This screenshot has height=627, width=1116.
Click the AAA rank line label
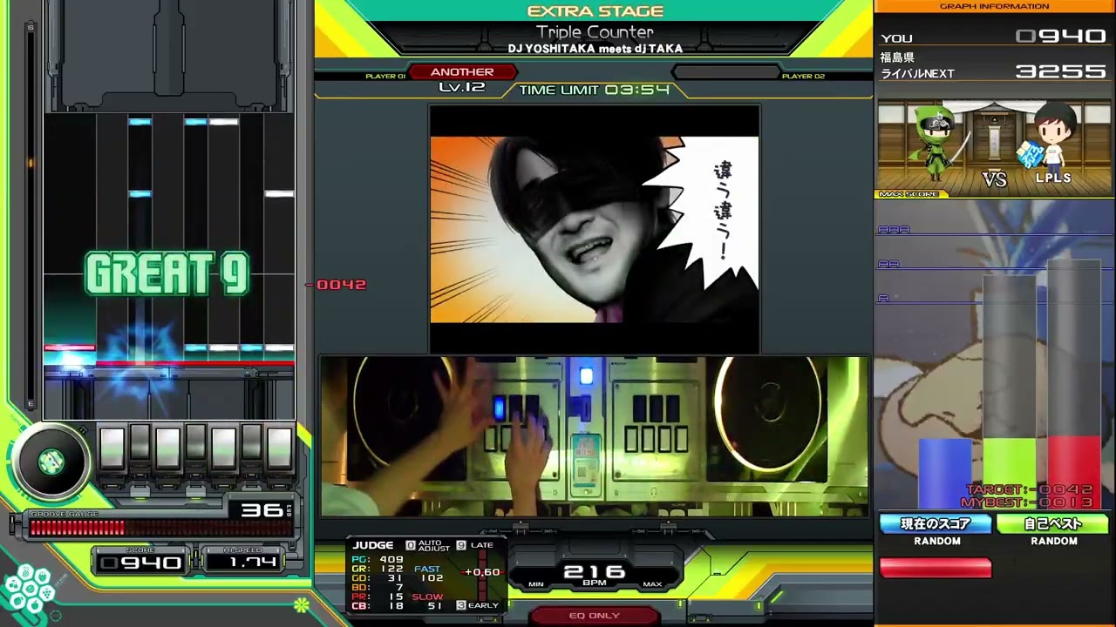[894, 230]
